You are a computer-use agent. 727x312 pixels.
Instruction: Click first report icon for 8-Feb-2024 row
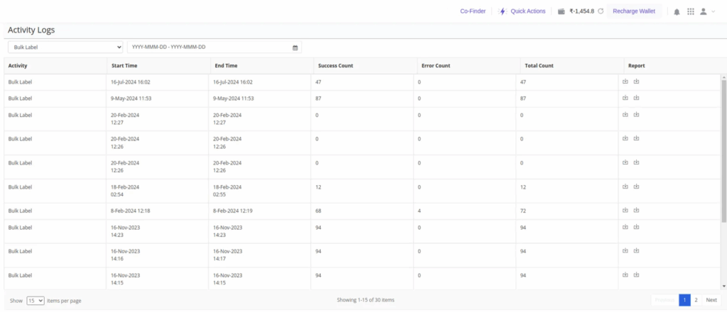(625, 211)
